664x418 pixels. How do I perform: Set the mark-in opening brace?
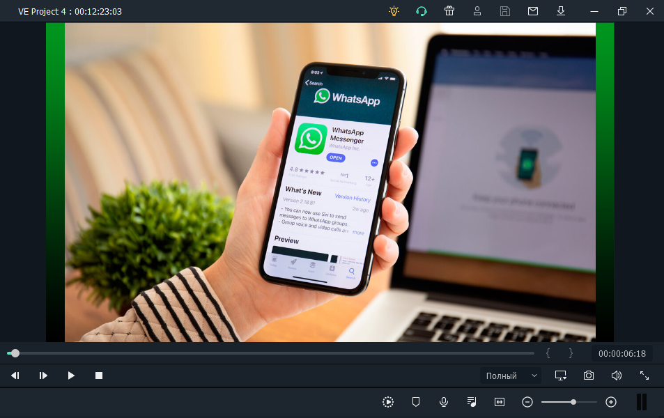[548, 353]
